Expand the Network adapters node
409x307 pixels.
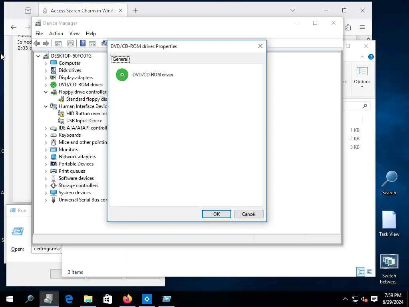[46, 157]
